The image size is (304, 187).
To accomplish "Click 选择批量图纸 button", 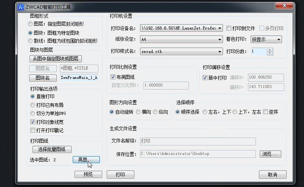I will pyautogui.click(x=52, y=149).
